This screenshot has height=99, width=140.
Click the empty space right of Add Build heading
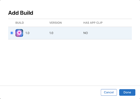[82, 13]
